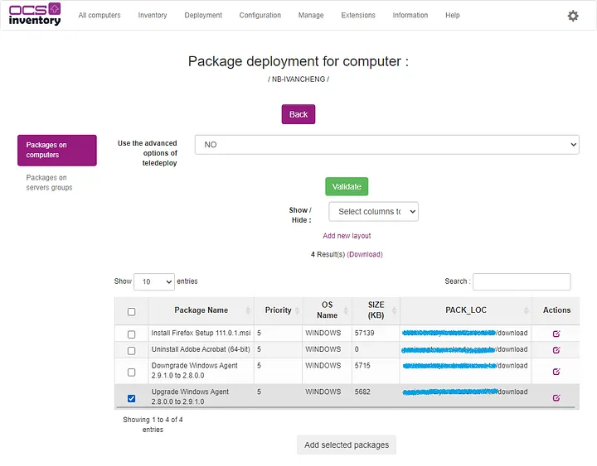Viewport: 597px width, 466px height.
Task: Click the Showing 1 to 4 of 4 entries text
Action: tap(153, 425)
